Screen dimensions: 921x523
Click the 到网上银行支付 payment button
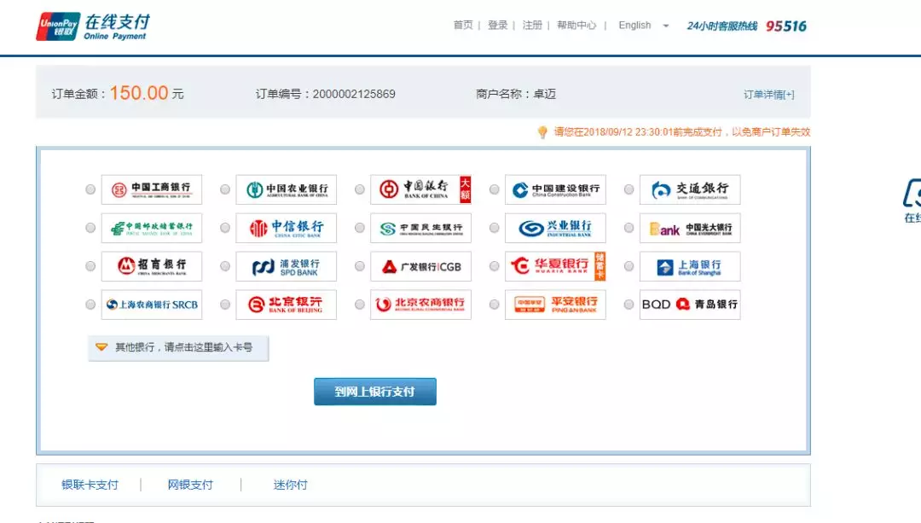374,391
